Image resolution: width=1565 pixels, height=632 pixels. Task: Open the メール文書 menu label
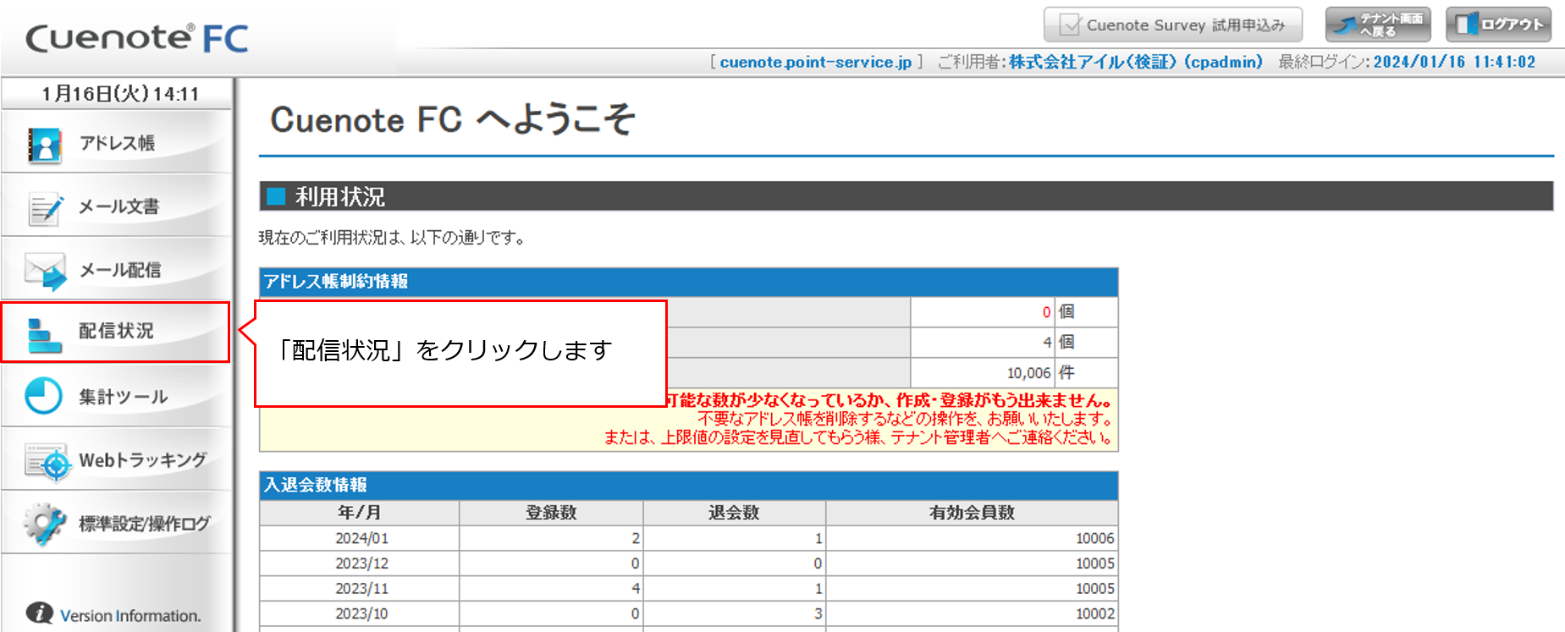pyautogui.click(x=118, y=206)
